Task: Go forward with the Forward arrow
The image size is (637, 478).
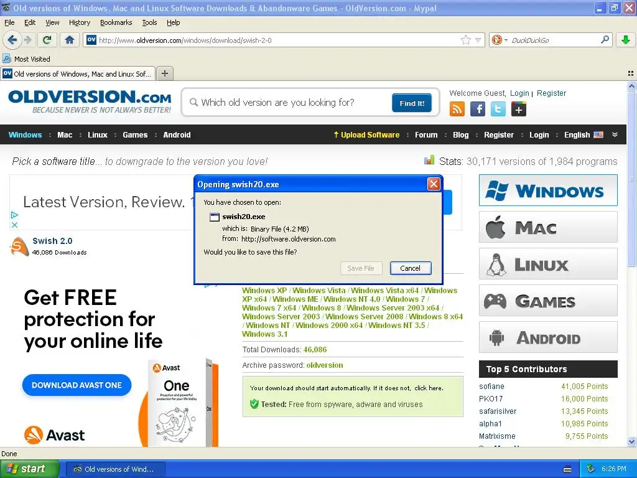Action: point(27,40)
